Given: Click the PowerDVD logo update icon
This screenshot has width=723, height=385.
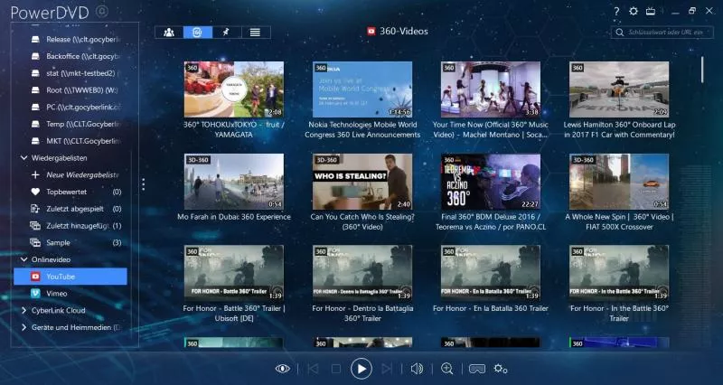Looking at the screenshot, I should click(102, 12).
